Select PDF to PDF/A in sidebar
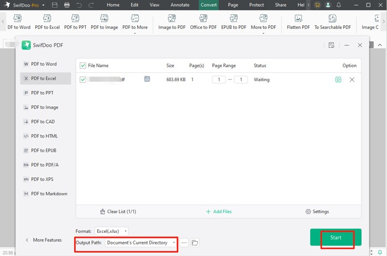Image resolution: width=387 pixels, height=256 pixels. pos(46,165)
